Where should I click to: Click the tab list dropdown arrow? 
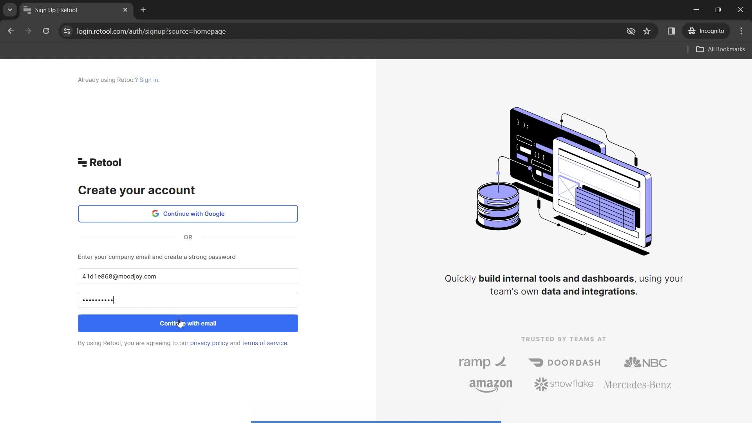coord(10,10)
